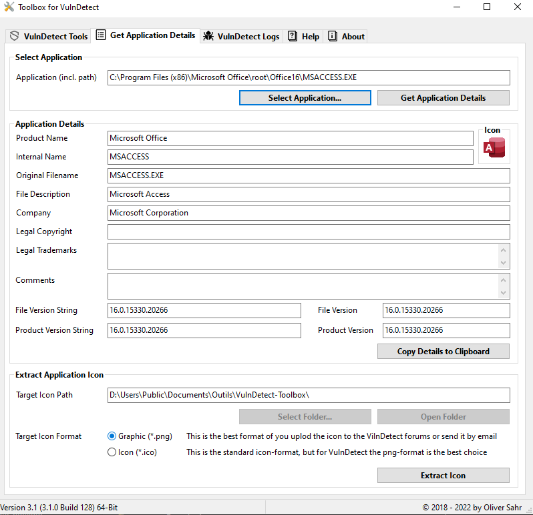Switch to the VulnDetect Tools tab
The height and width of the screenshot is (515, 533).
[x=48, y=36]
